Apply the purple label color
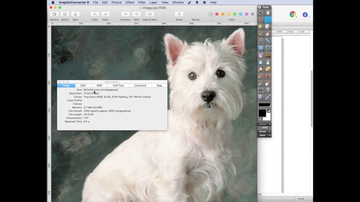This screenshot has height=202, width=360. (247, 14)
